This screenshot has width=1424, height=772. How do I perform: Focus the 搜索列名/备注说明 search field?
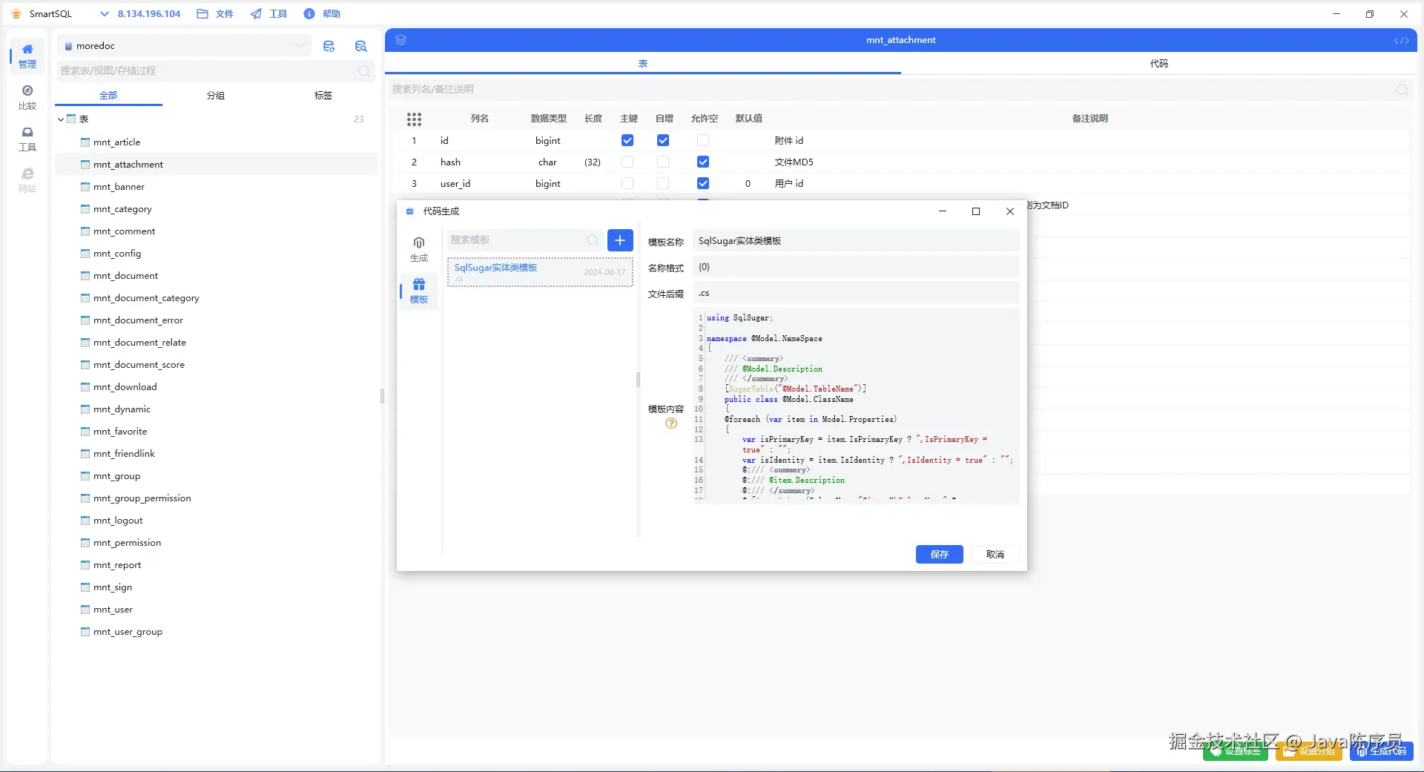click(900, 90)
